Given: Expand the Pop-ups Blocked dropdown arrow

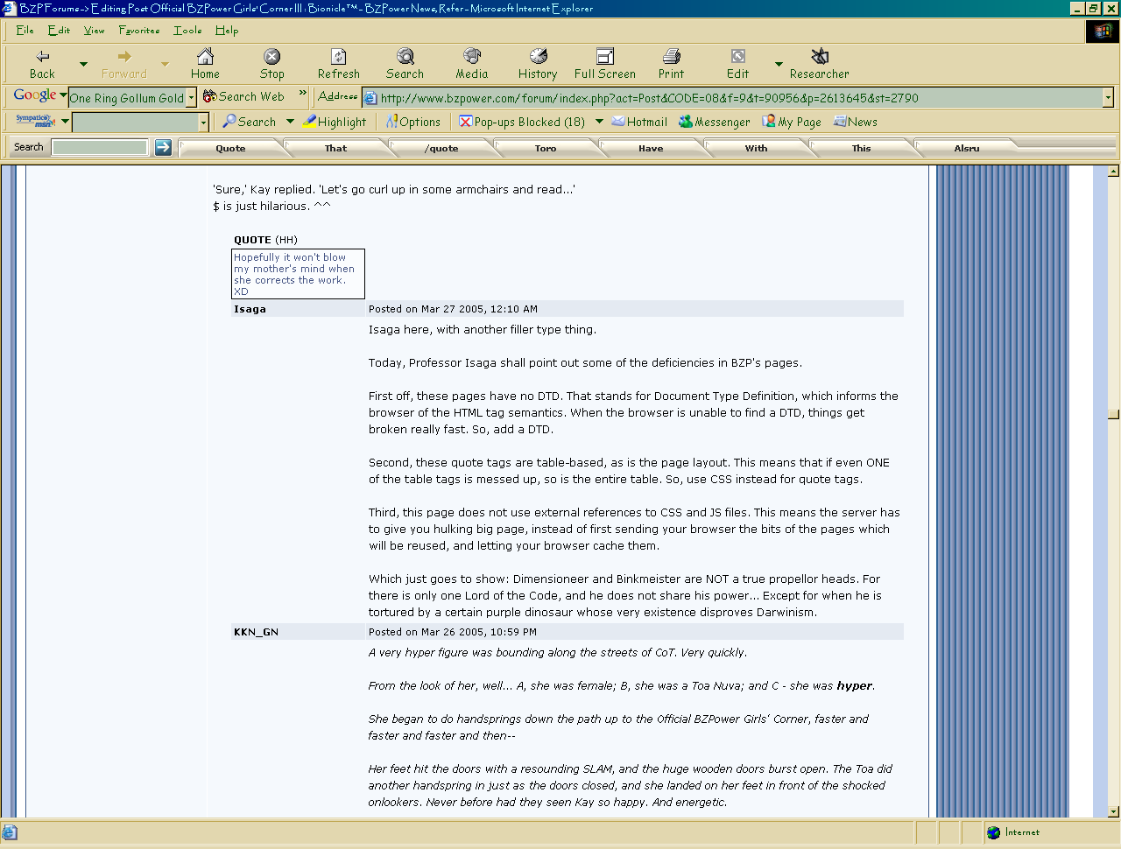Looking at the screenshot, I should (599, 122).
